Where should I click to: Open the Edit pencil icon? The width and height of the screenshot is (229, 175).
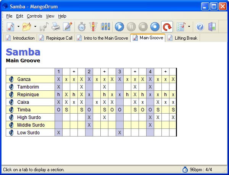(68, 27)
